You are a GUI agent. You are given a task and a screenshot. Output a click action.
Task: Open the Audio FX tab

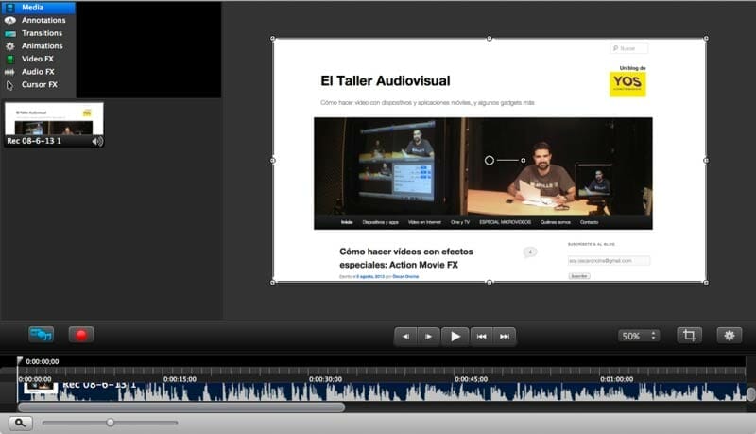[x=38, y=72]
